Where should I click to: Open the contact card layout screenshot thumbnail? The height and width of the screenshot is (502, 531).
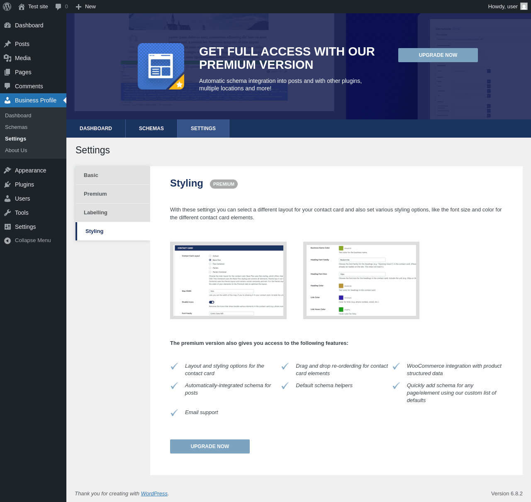point(228,281)
